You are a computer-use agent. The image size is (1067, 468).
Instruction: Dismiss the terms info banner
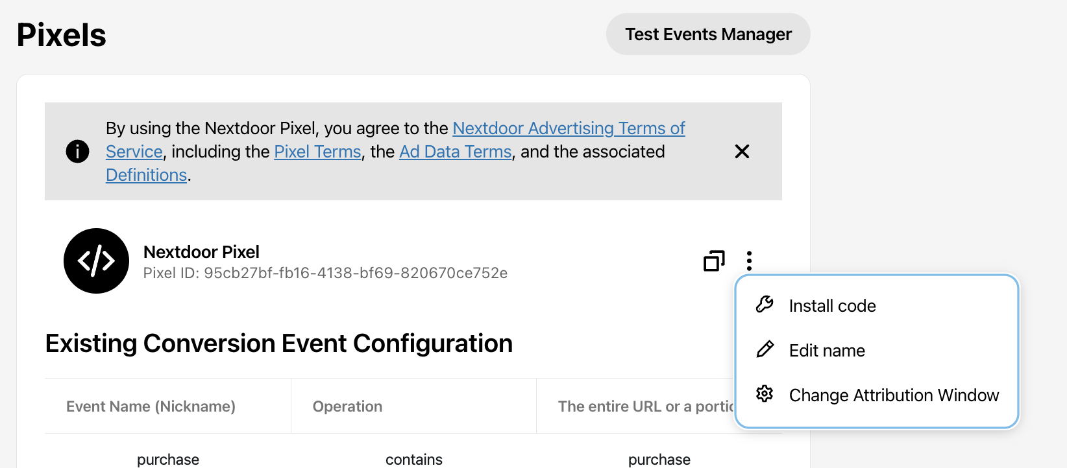pos(742,152)
